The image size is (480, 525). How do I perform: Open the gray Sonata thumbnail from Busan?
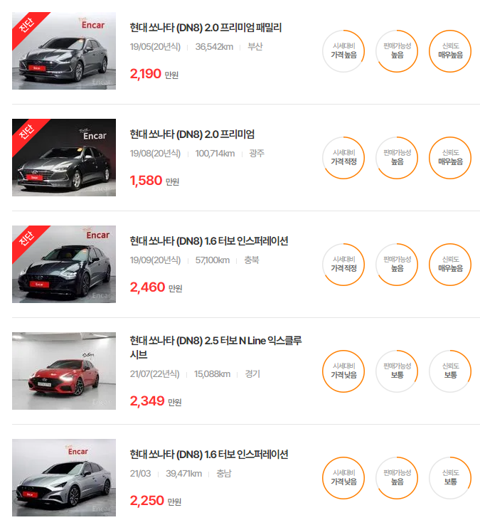[x=64, y=51]
